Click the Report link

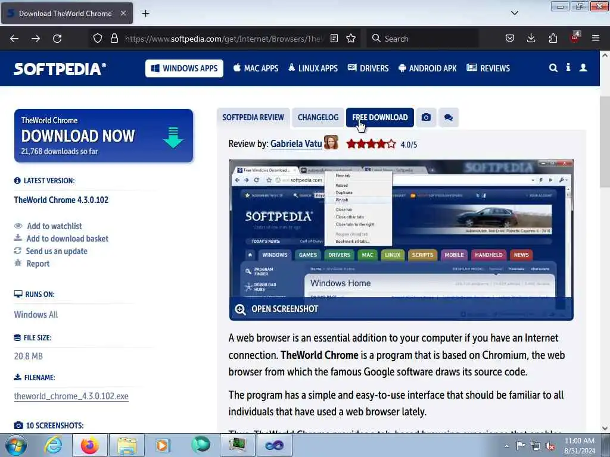pyautogui.click(x=38, y=264)
